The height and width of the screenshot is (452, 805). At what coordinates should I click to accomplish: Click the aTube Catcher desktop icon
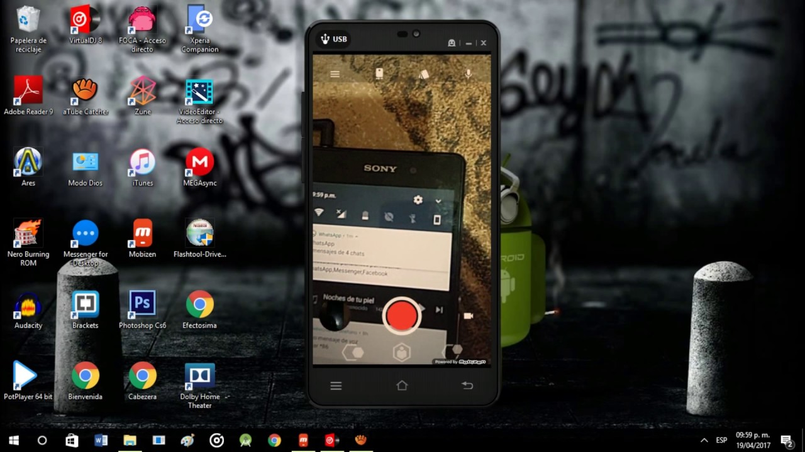tap(86, 96)
